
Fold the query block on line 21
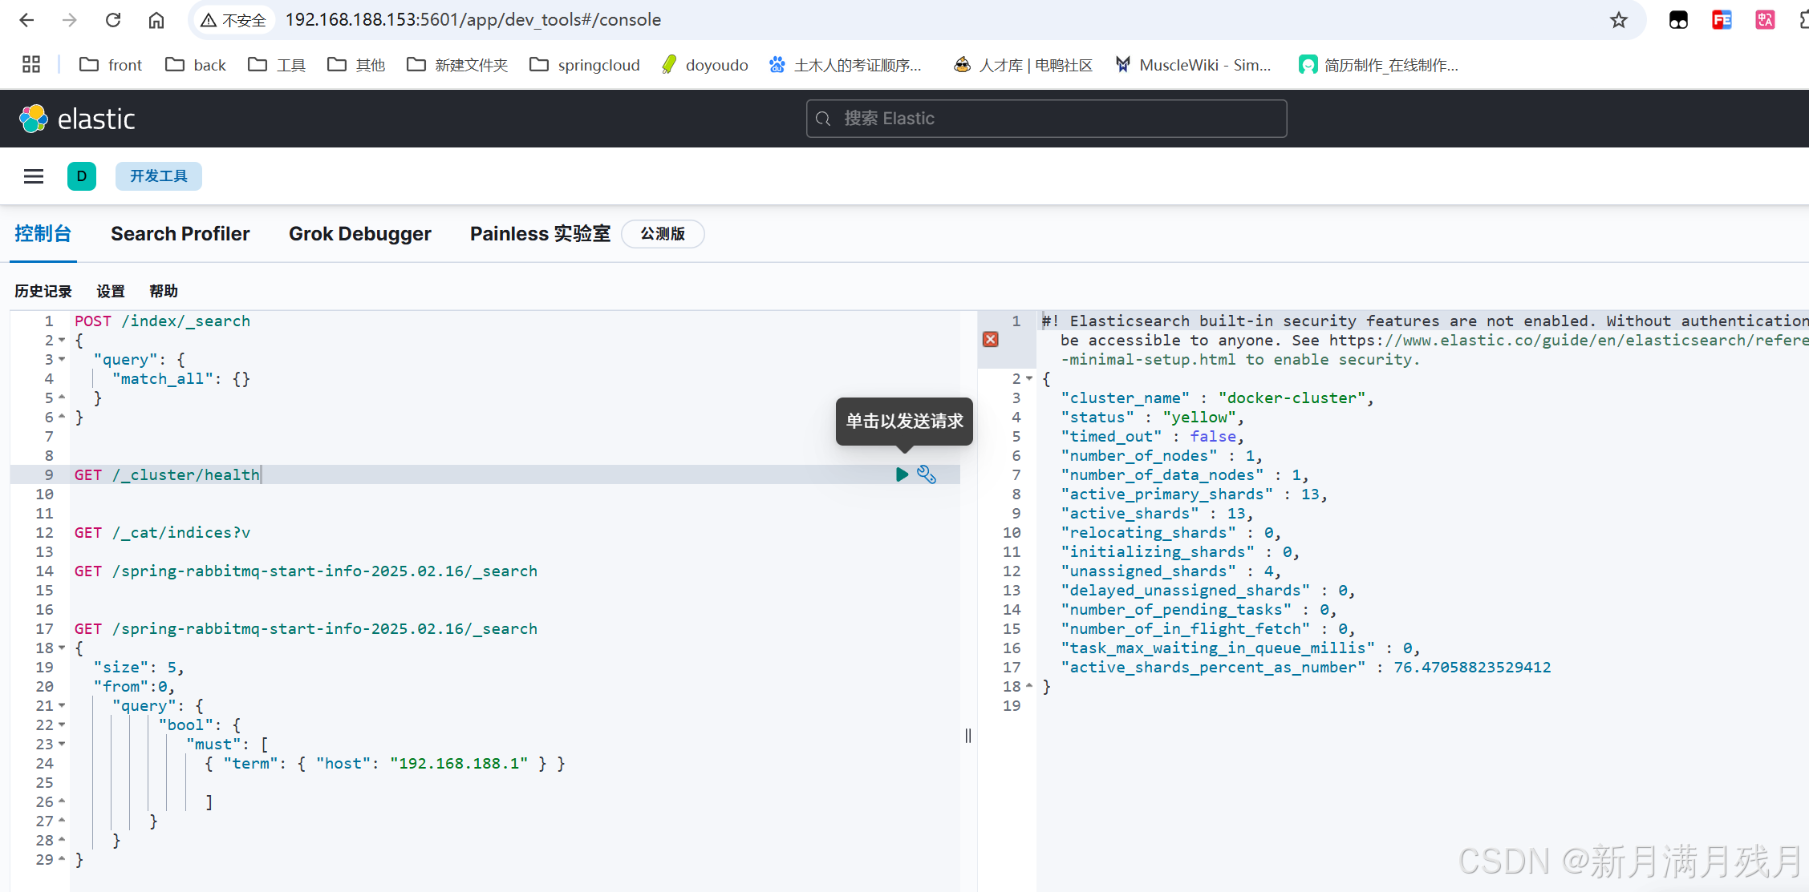(x=62, y=706)
